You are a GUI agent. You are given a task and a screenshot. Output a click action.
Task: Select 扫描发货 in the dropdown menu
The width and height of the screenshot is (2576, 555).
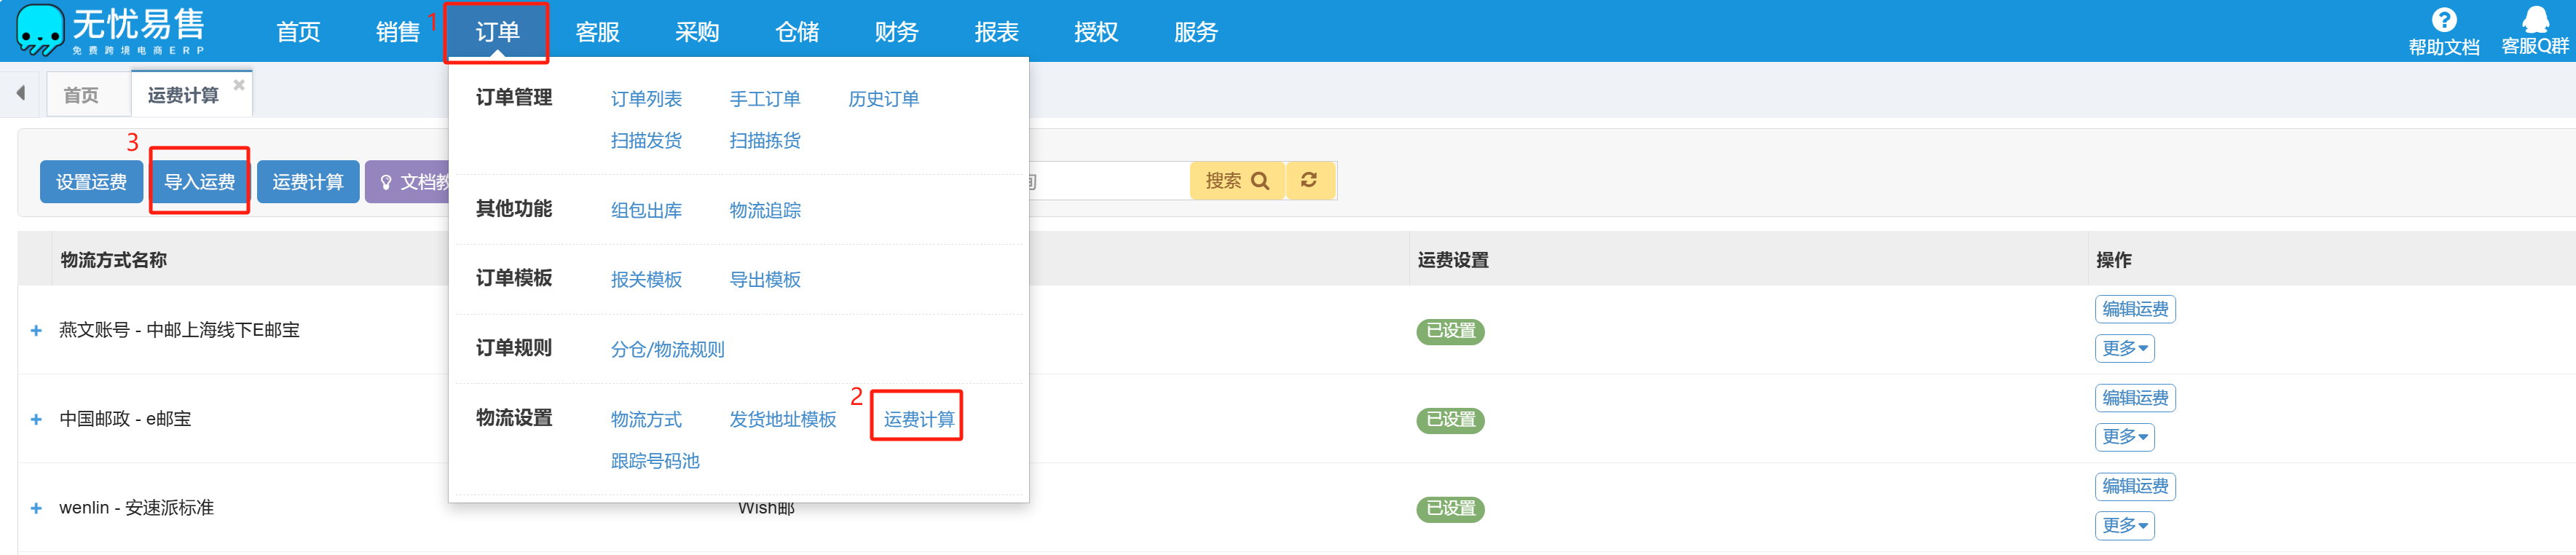(646, 141)
